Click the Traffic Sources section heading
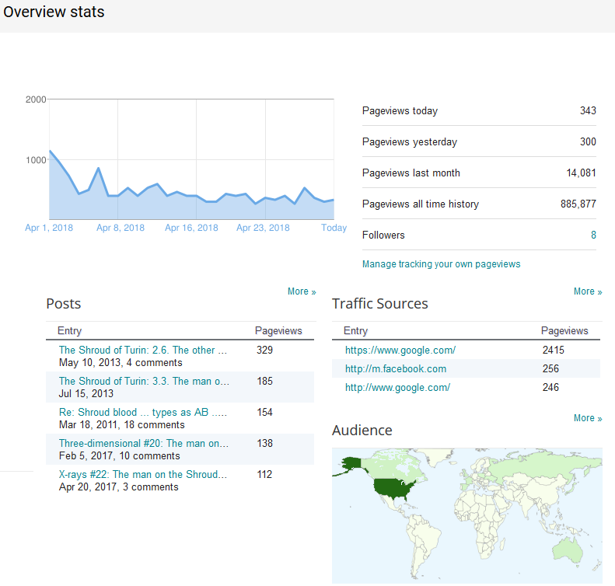Image resolution: width=615 pixels, height=586 pixels. (379, 304)
